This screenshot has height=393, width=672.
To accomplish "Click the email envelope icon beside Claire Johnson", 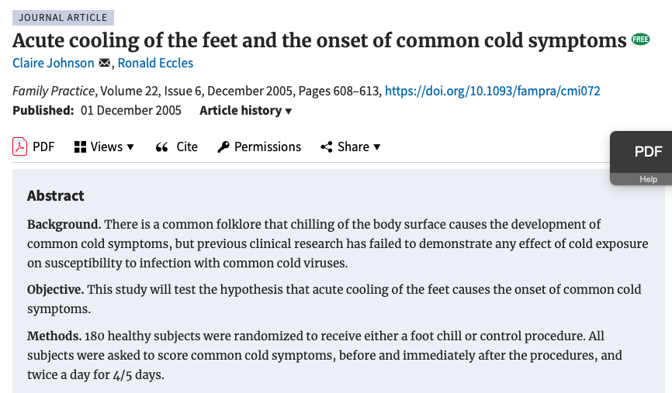I will [x=104, y=63].
